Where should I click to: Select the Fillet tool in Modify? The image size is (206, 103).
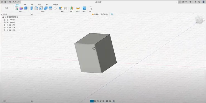tap(36, 8)
